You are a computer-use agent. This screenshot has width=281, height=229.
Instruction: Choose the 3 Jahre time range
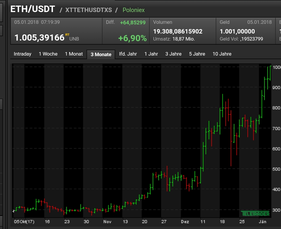coord(173,54)
